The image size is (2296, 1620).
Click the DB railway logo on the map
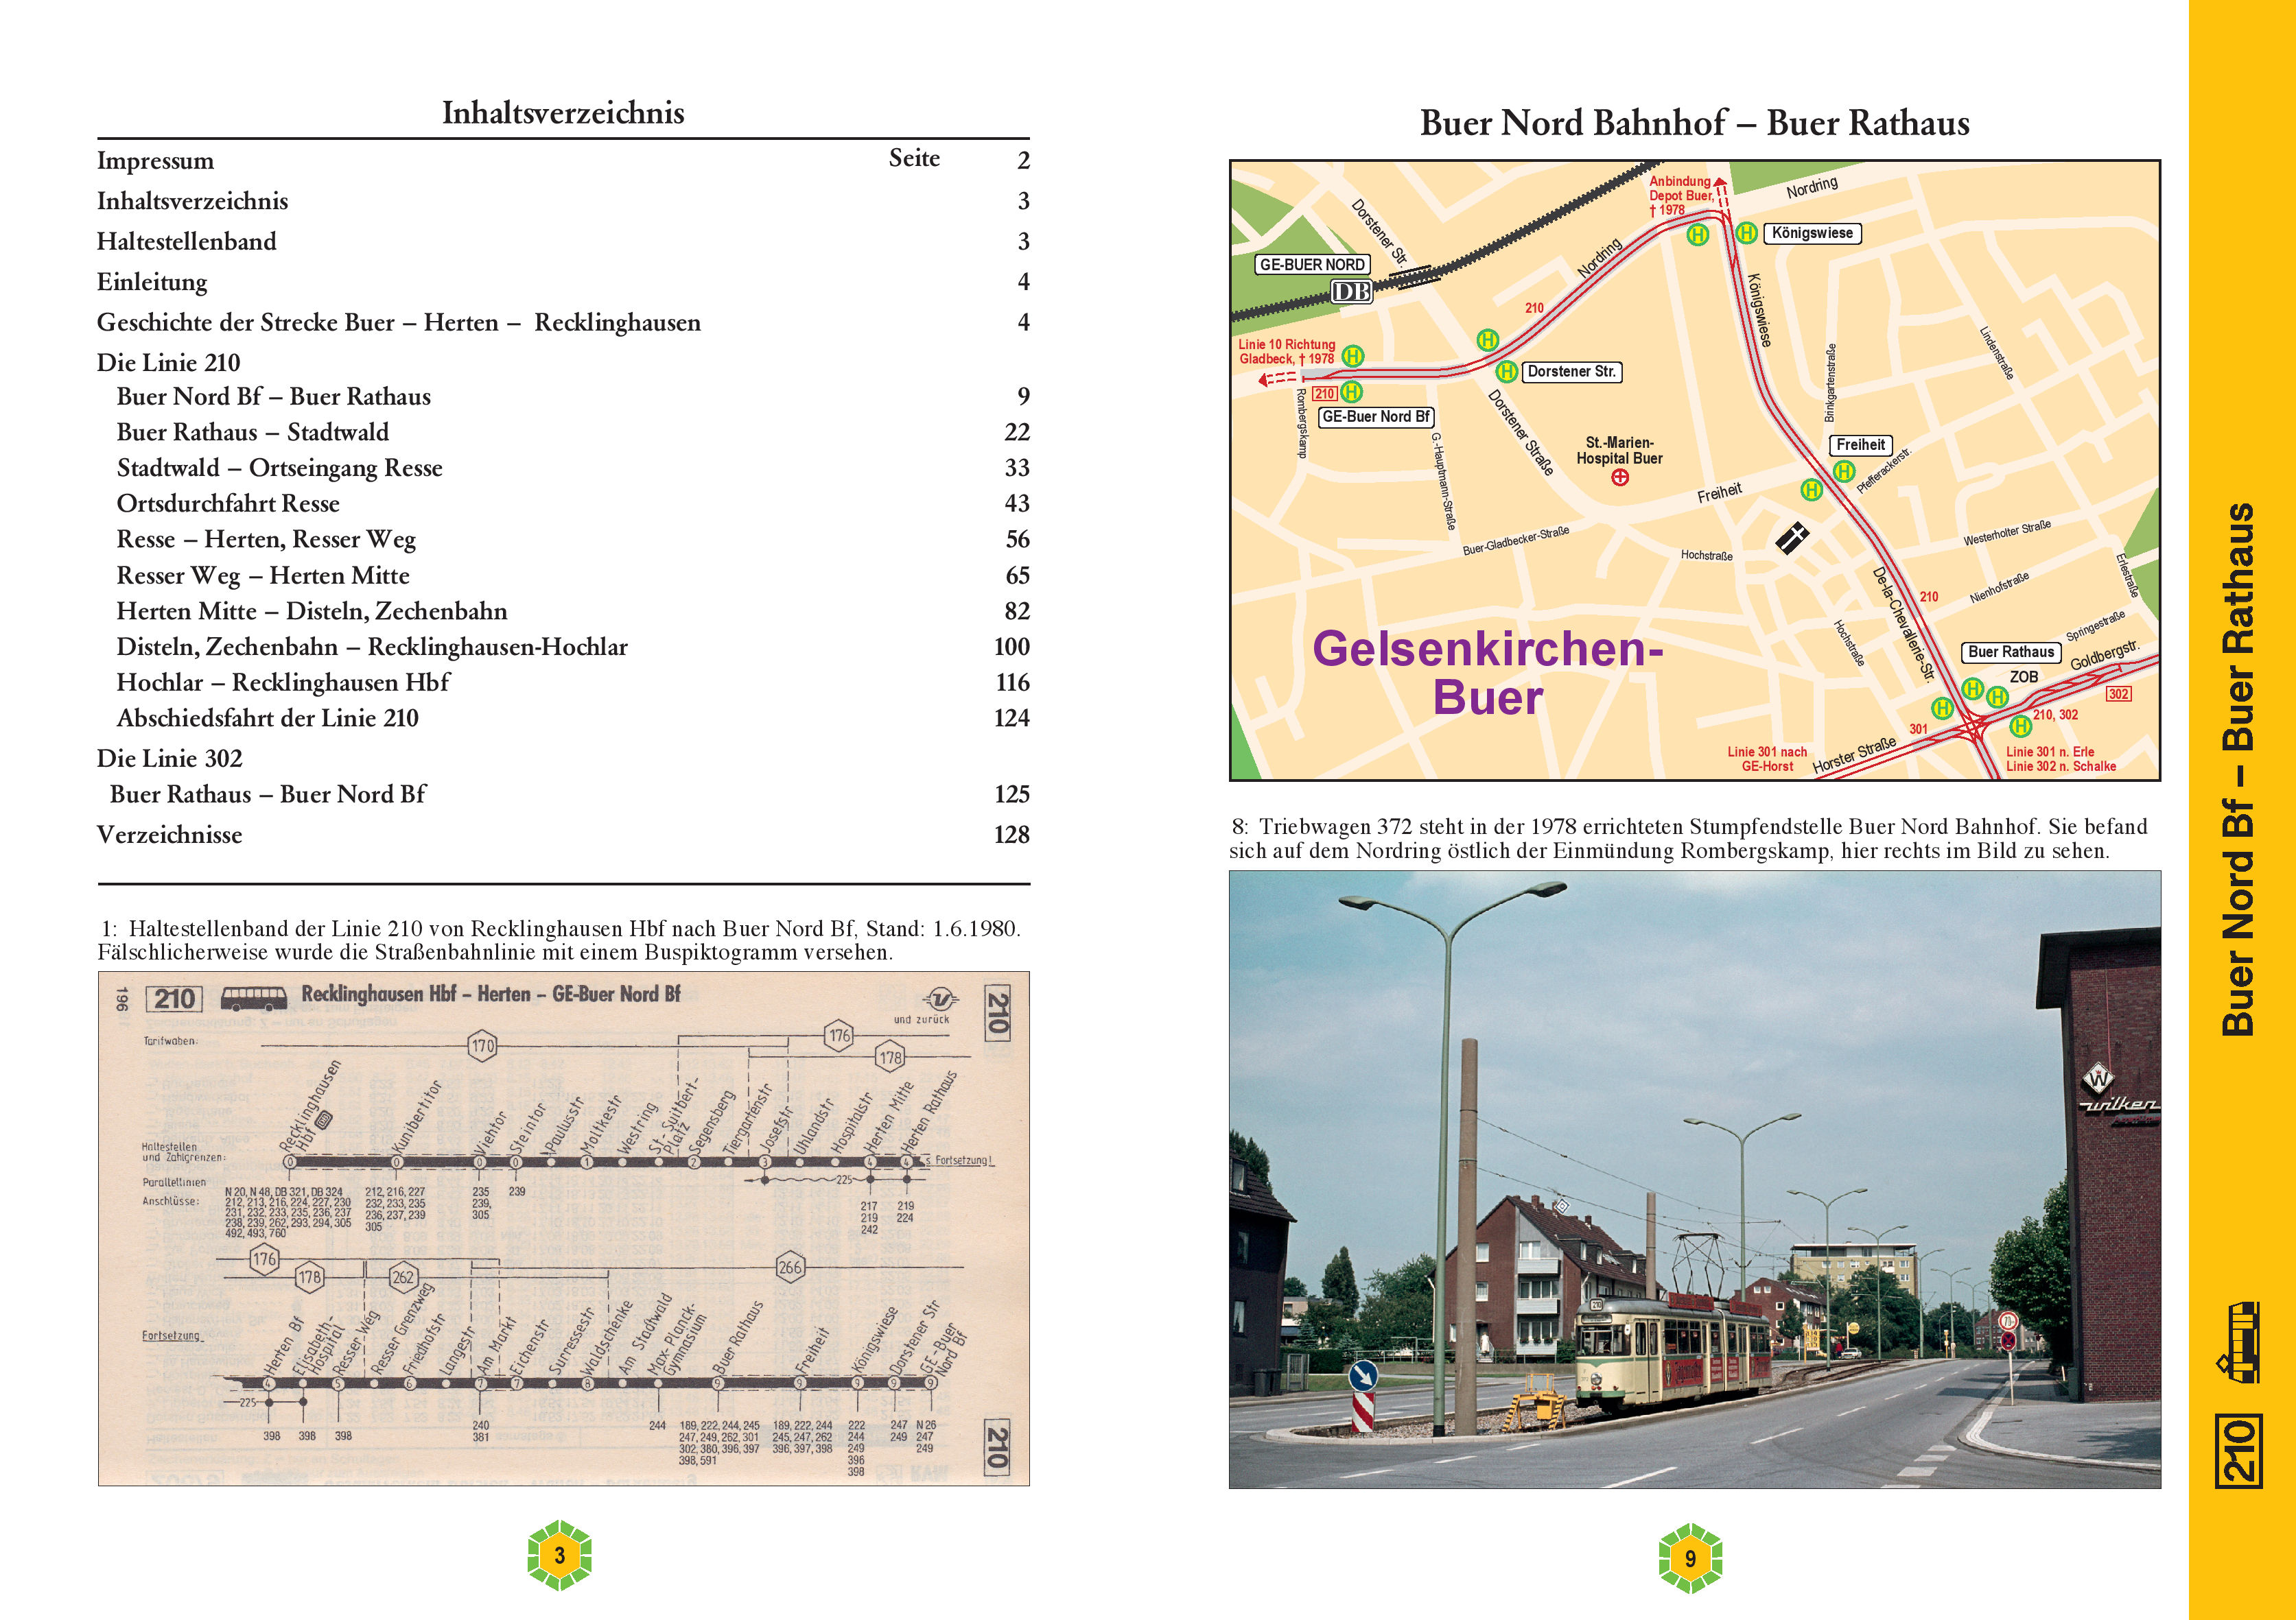tap(1351, 291)
